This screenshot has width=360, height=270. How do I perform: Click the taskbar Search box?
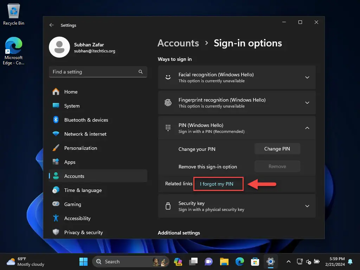tap(131, 262)
